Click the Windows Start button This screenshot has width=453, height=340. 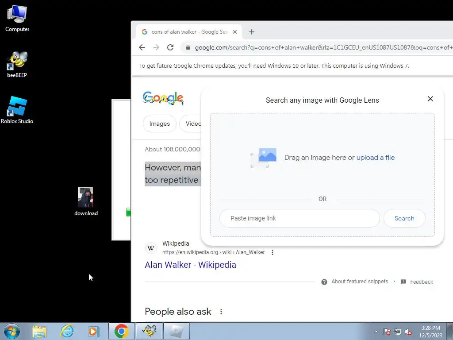[x=12, y=331]
